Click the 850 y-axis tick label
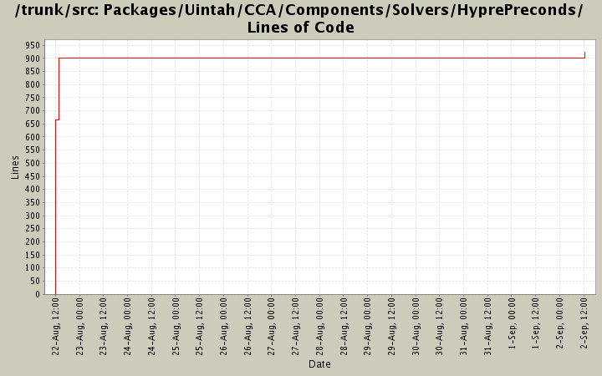 coord(33,71)
